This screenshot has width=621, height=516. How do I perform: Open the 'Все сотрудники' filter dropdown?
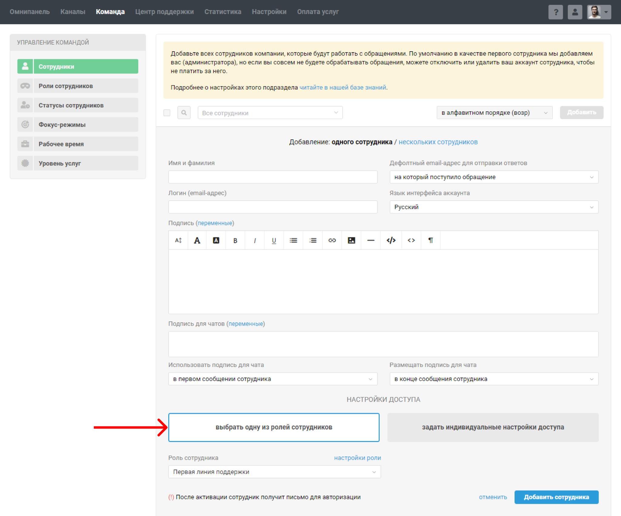click(270, 113)
